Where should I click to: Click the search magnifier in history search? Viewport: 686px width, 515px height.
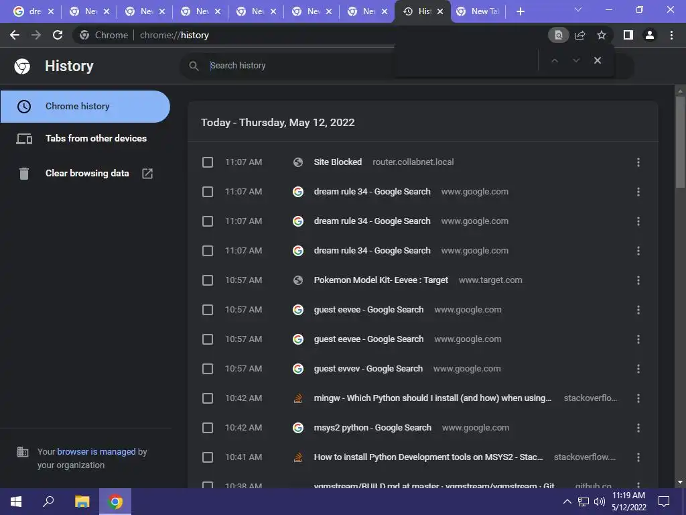coord(194,66)
